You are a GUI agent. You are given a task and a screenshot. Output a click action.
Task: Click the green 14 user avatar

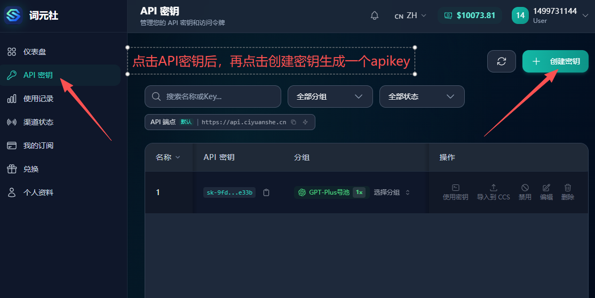[520, 15]
